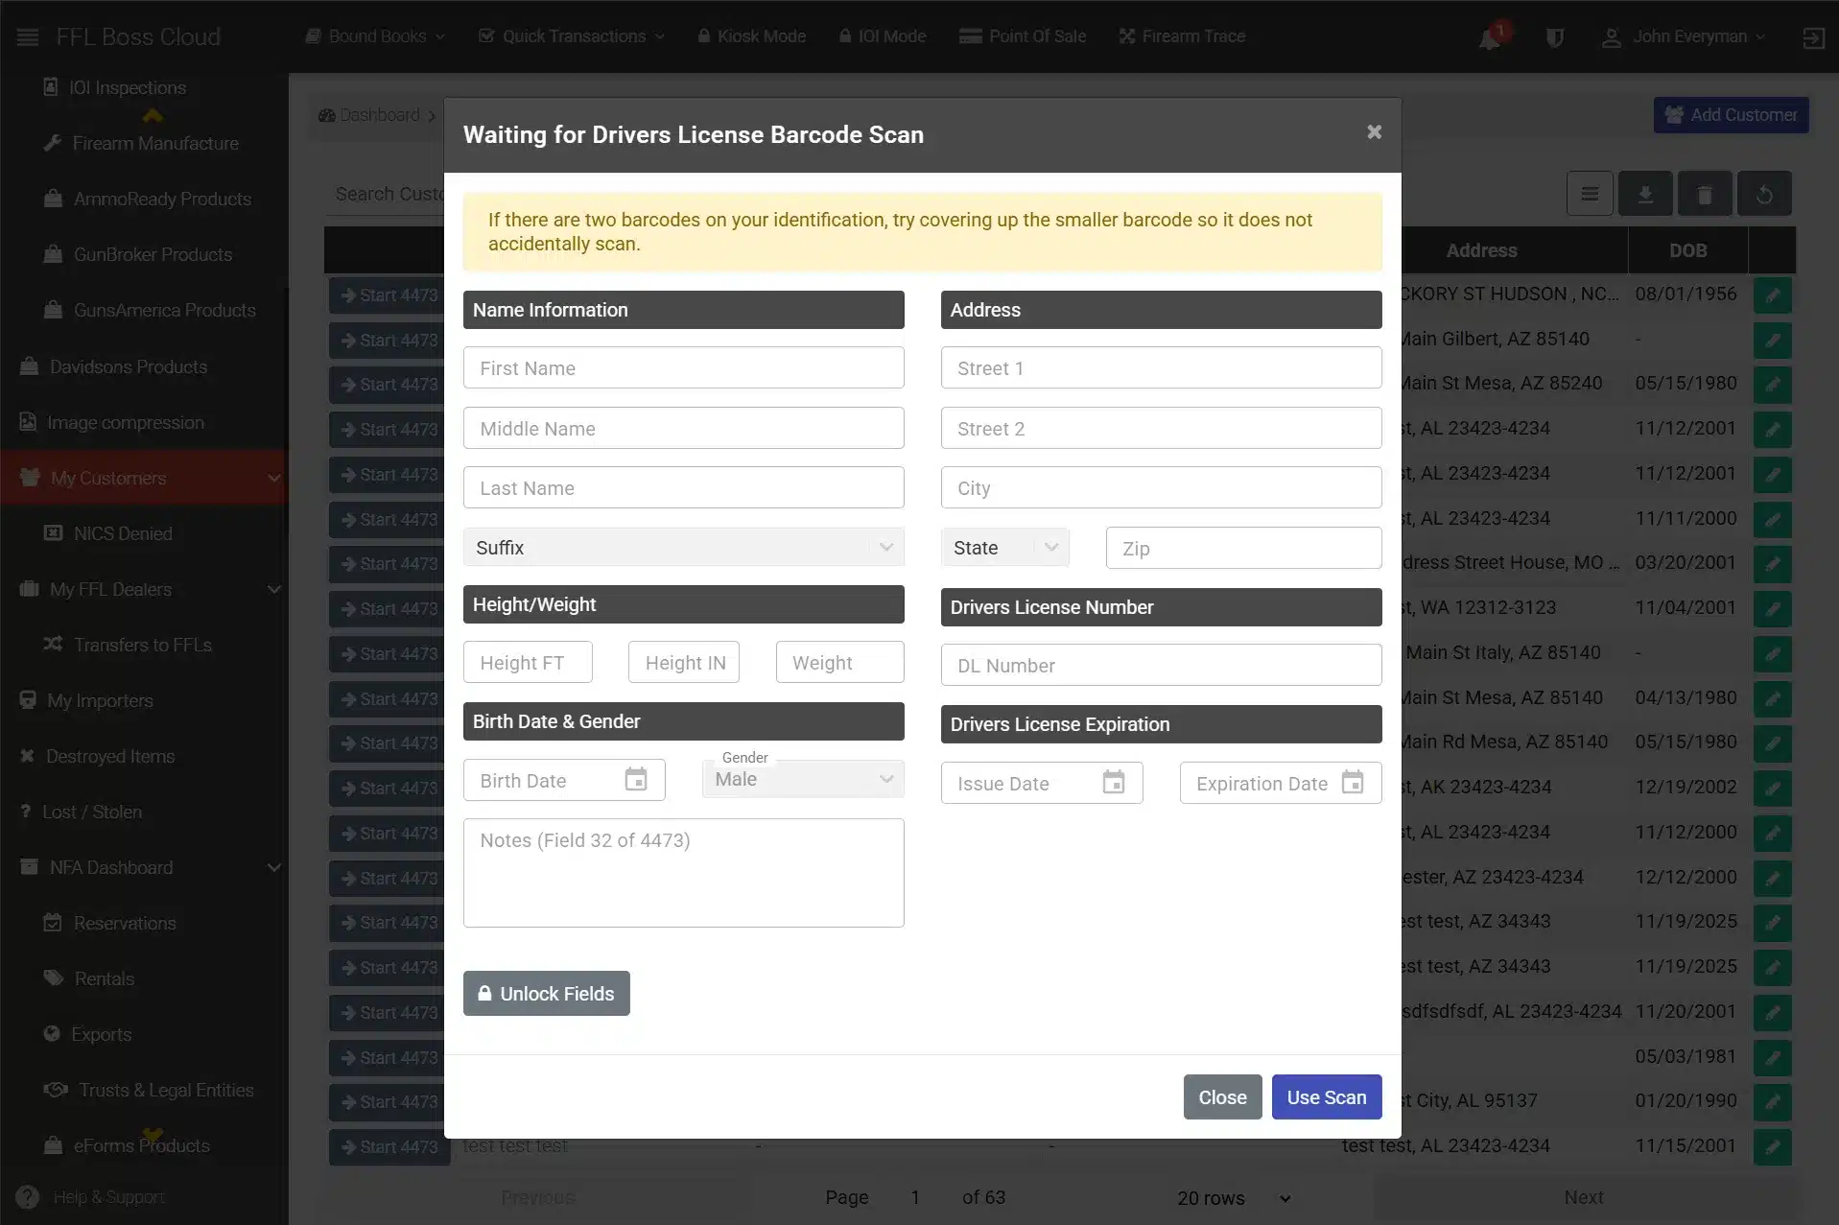Open Point Of Sale

point(1023,36)
